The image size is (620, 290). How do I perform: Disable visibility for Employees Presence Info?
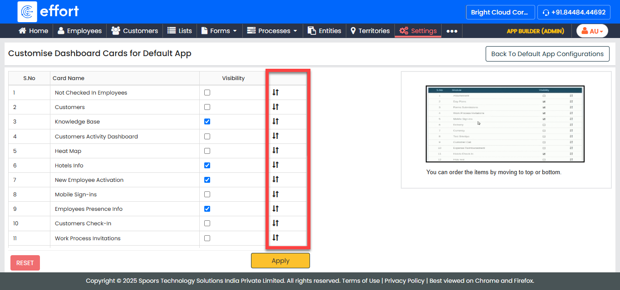tap(207, 209)
